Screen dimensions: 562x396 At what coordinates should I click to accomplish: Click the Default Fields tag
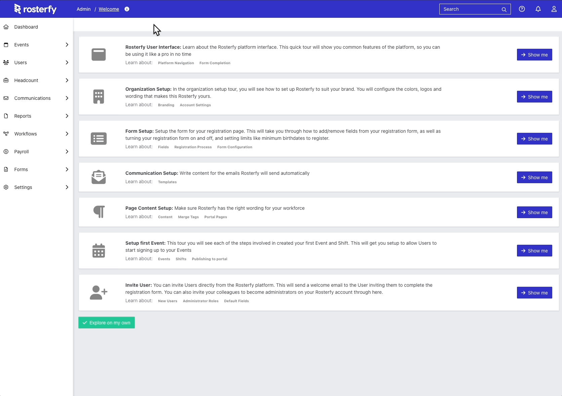click(236, 301)
